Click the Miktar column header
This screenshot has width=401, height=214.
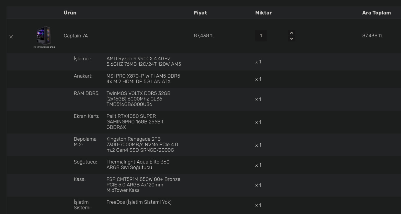(x=263, y=13)
